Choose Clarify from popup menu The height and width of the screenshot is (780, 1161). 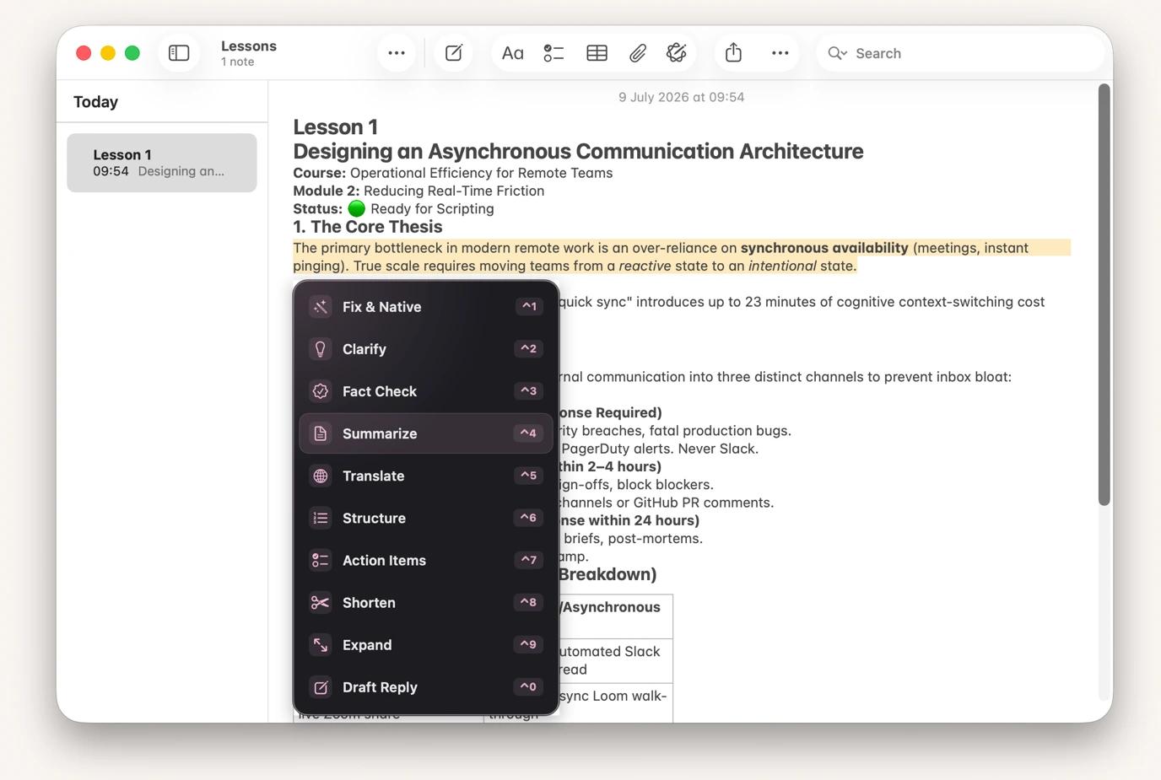click(x=426, y=349)
